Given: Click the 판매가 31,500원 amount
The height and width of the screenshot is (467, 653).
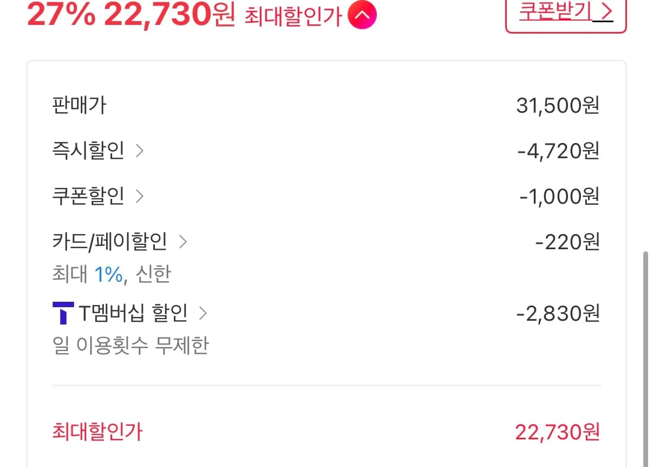Looking at the screenshot, I should pos(558,106).
